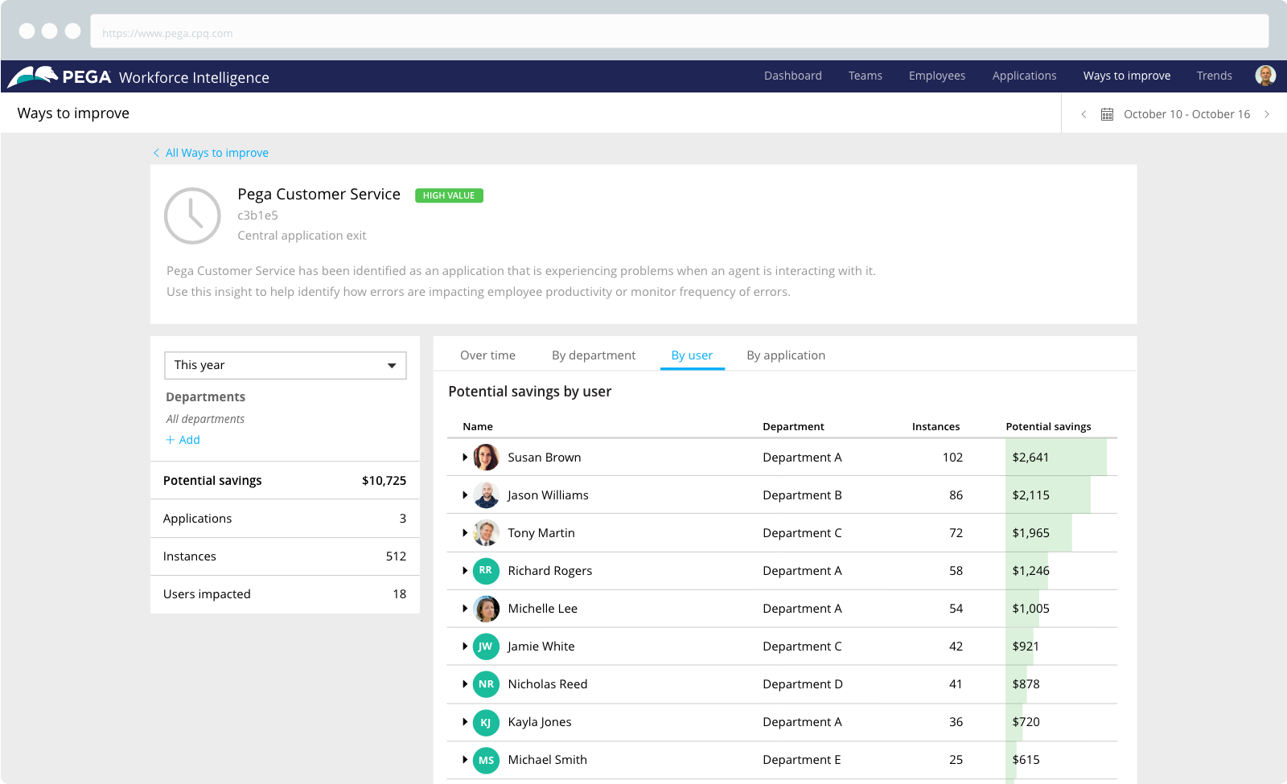Click the c3b1e5 identifier text
This screenshot has height=784, width=1287.
pos(257,215)
